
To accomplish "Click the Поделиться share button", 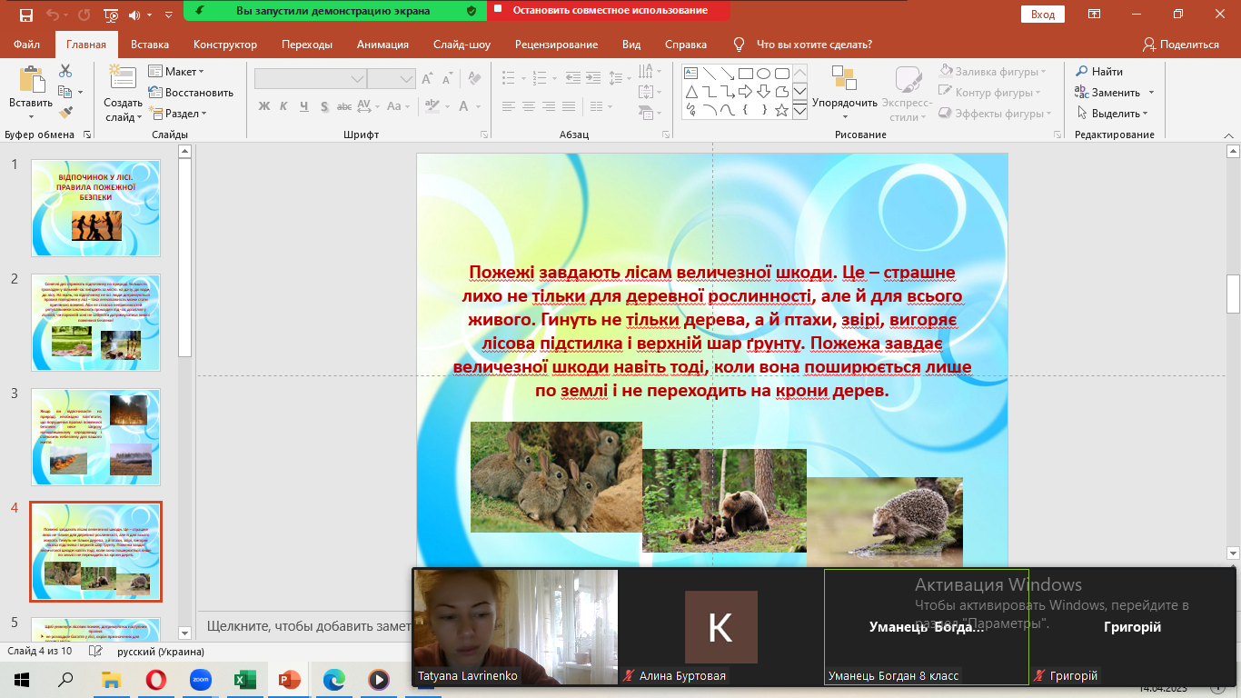I will click(1181, 45).
